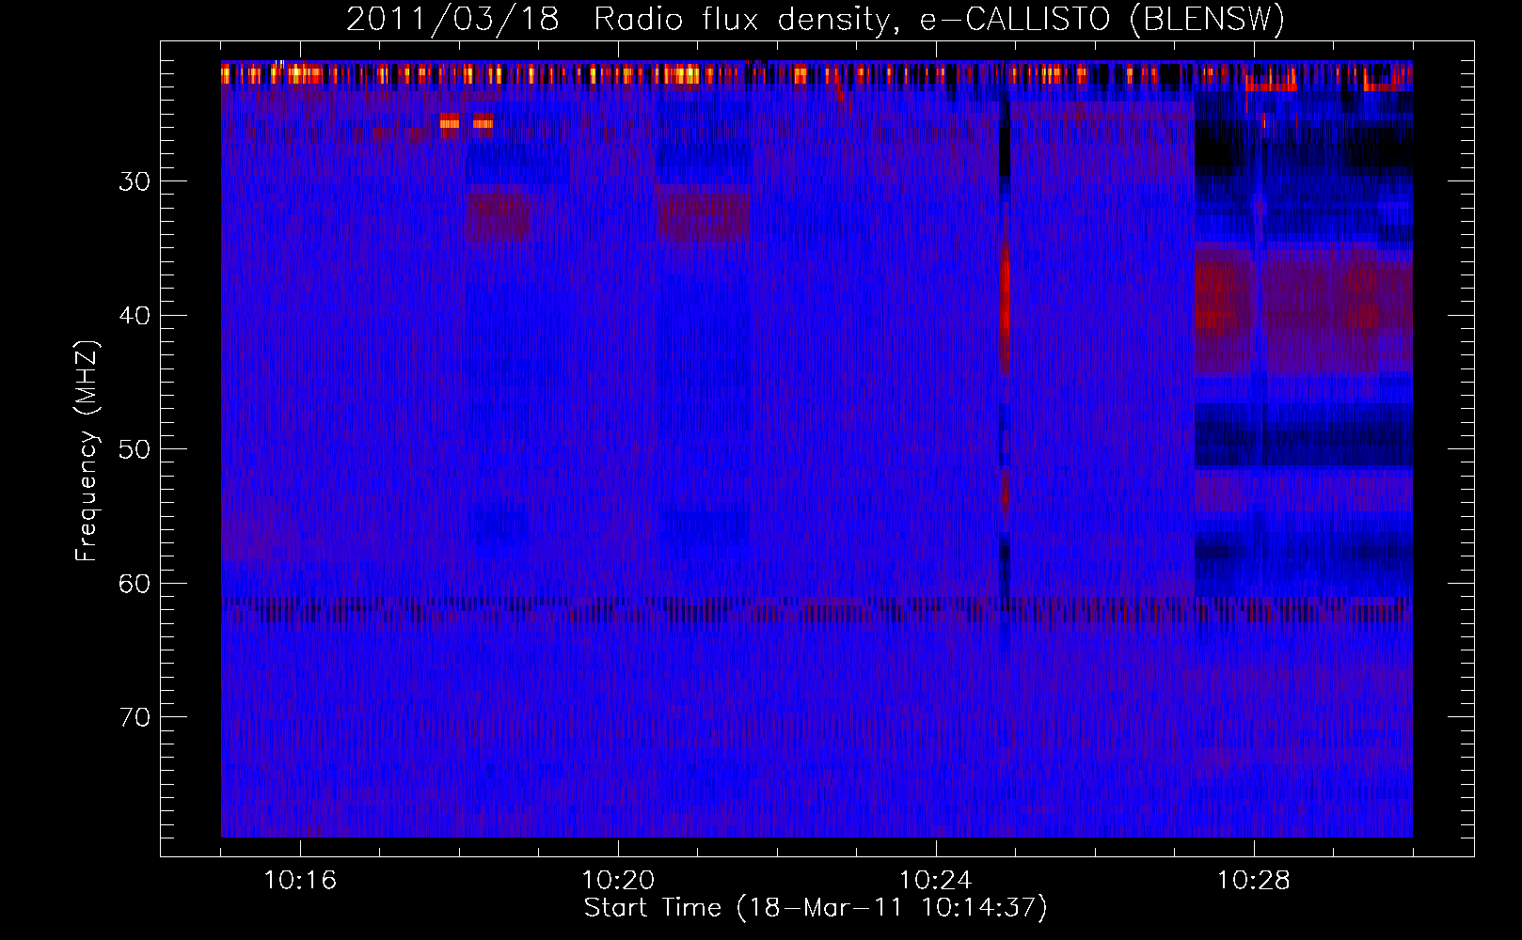Click the 50 frequency tick label
The height and width of the screenshot is (940, 1522).
click(x=135, y=449)
